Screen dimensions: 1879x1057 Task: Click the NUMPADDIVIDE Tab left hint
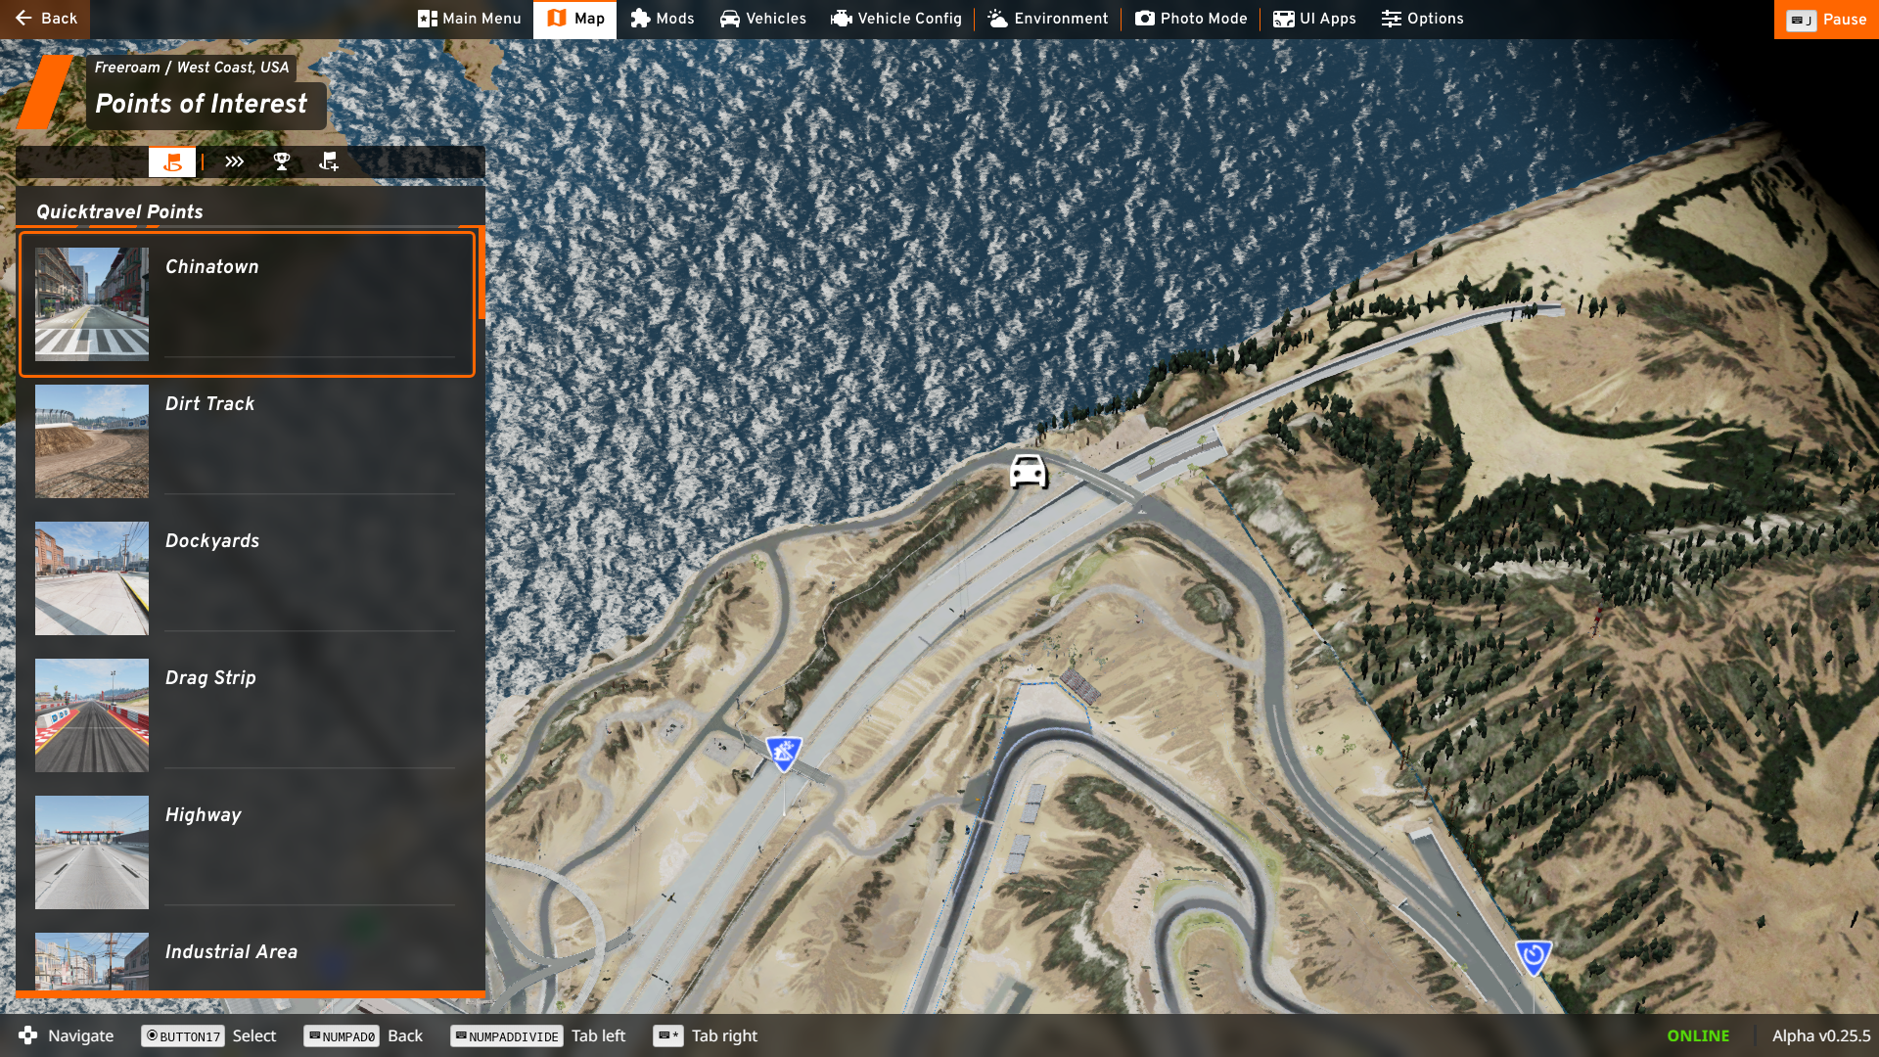pos(538,1035)
